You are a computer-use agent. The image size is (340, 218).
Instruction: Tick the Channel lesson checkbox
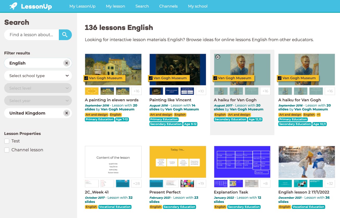point(7,150)
